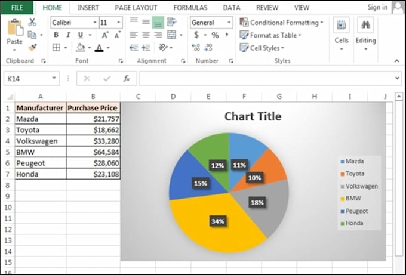
Task: Toggle Wrap Text
Action: (x=172, y=22)
